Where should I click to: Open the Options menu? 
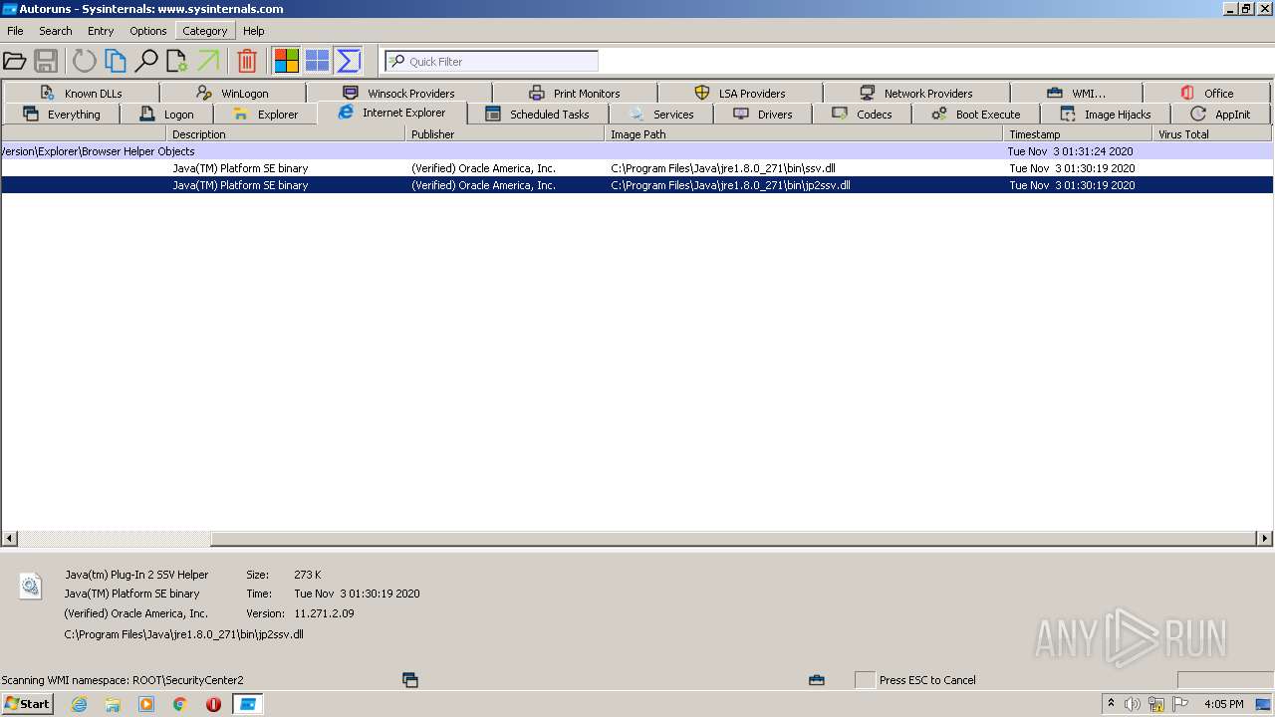[x=148, y=31]
